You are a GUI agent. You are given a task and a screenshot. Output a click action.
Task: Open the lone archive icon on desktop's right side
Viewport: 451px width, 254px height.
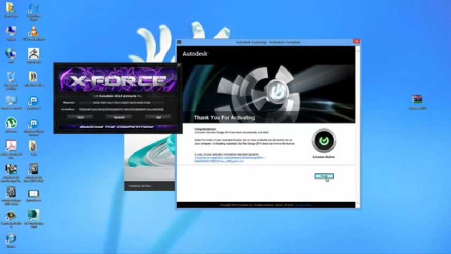click(x=417, y=99)
